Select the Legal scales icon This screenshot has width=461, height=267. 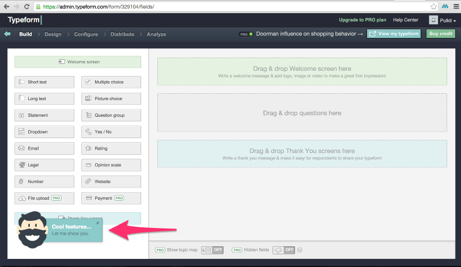22,165
